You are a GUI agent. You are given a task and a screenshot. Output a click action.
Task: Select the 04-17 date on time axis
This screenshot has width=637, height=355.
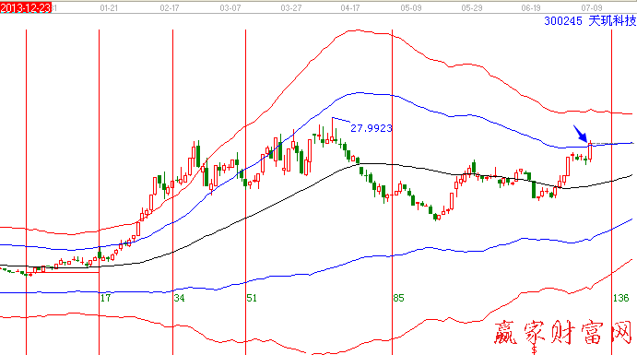(350, 7)
